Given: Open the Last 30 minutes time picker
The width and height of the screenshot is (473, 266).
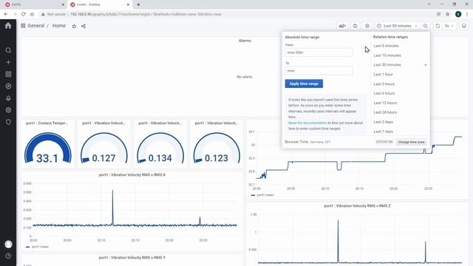Looking at the screenshot, I should [x=398, y=26].
